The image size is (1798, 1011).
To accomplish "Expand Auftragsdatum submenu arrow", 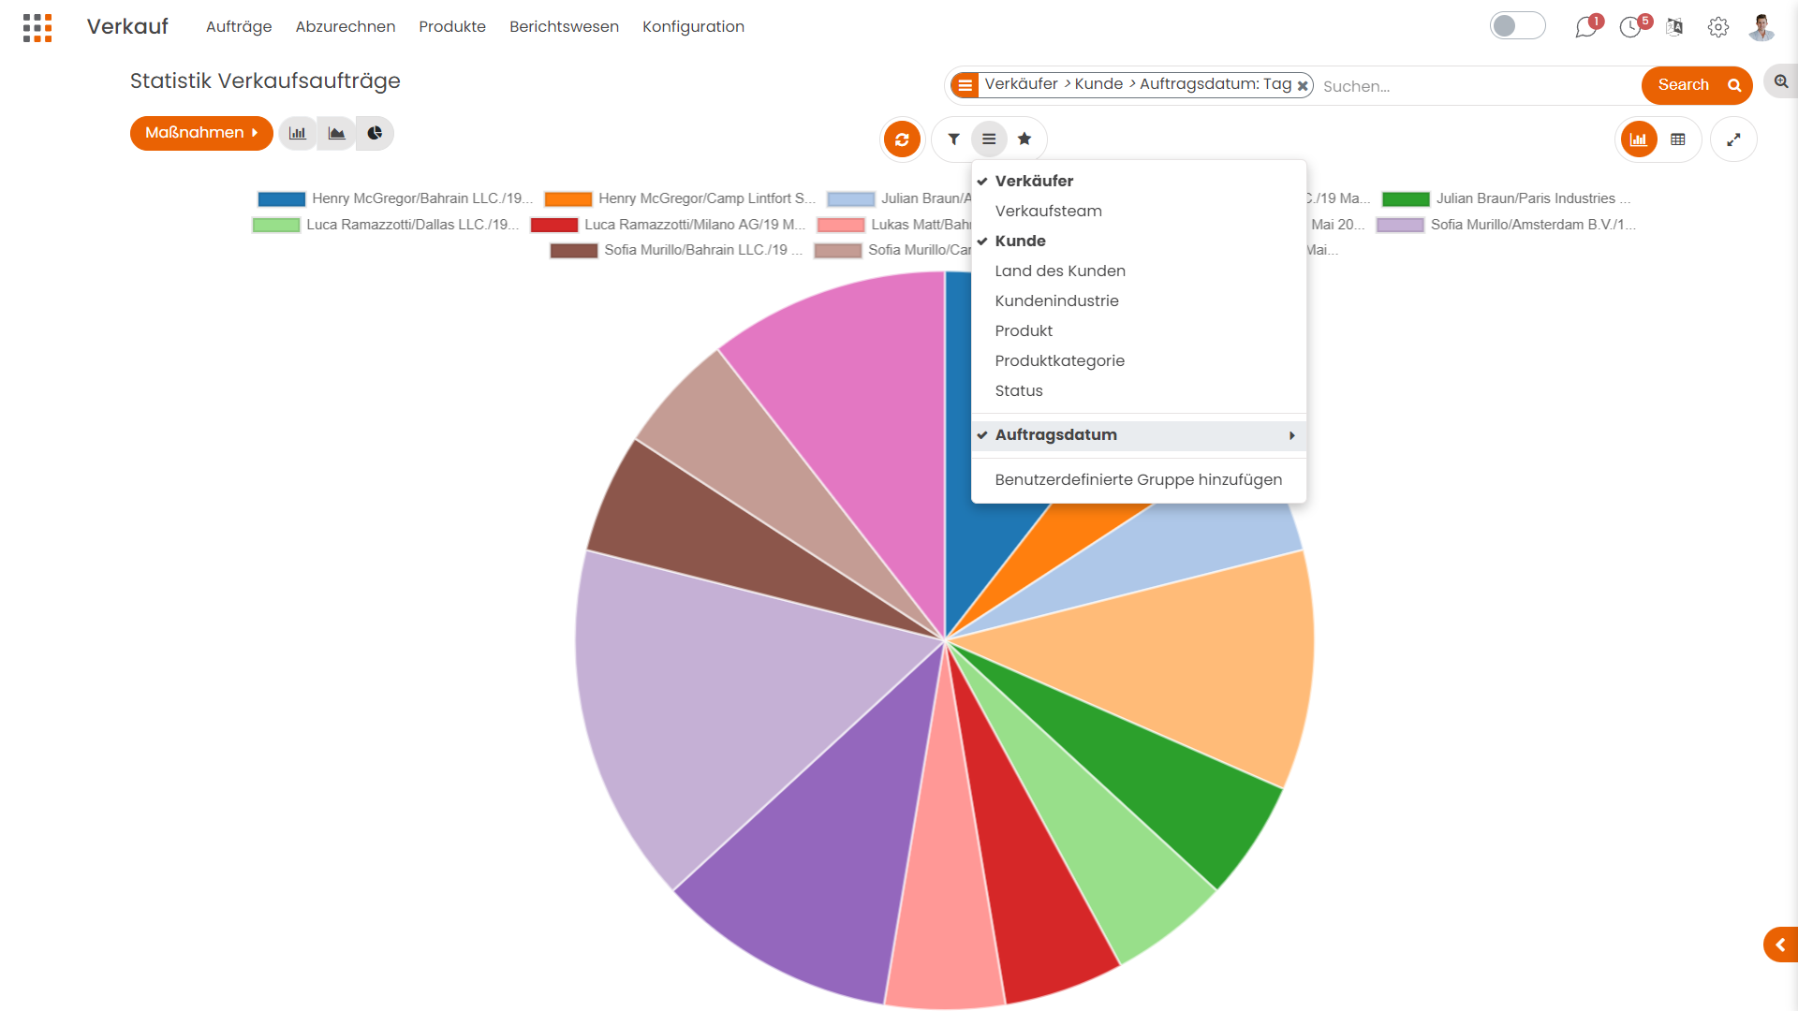I will click(x=1291, y=435).
